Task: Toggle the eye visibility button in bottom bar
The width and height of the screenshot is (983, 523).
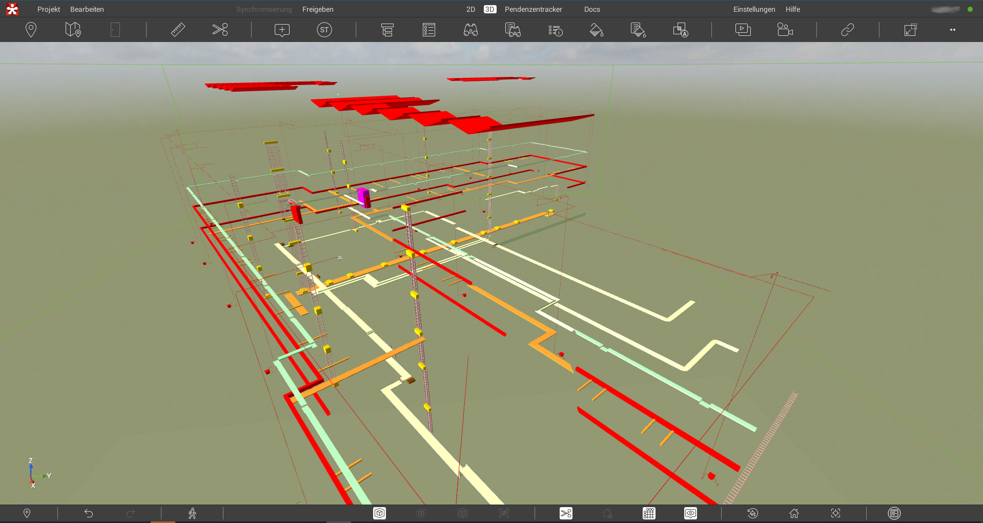Action: tap(690, 513)
